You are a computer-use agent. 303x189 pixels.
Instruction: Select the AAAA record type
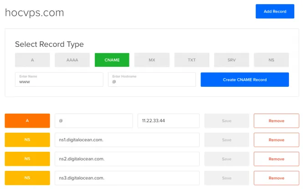point(72,60)
